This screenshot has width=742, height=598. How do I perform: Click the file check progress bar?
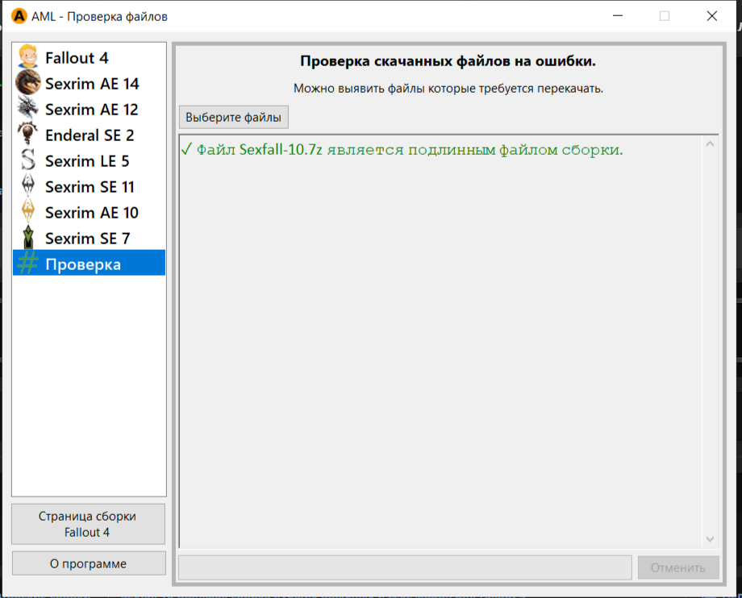[x=405, y=567]
